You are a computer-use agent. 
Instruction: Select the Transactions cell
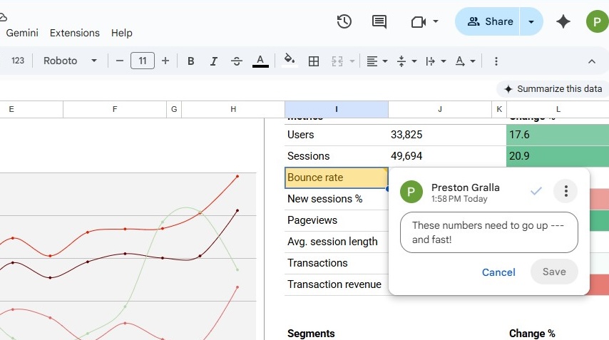pyautogui.click(x=337, y=263)
